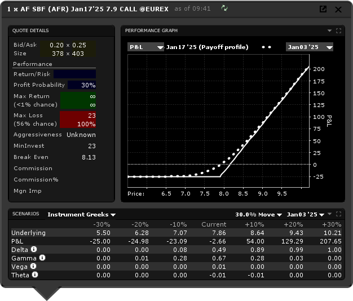Open Performance Graph panel settings arrow
Screen dimensions: 353x301
[330, 30]
